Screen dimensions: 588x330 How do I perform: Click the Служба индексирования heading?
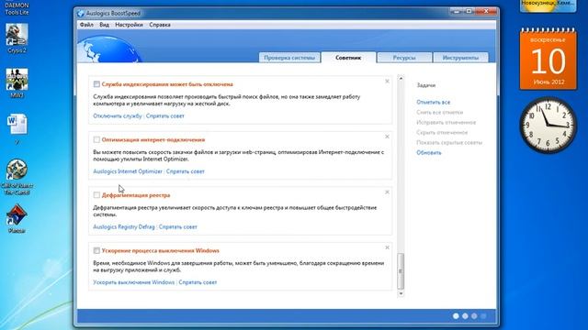167,84
